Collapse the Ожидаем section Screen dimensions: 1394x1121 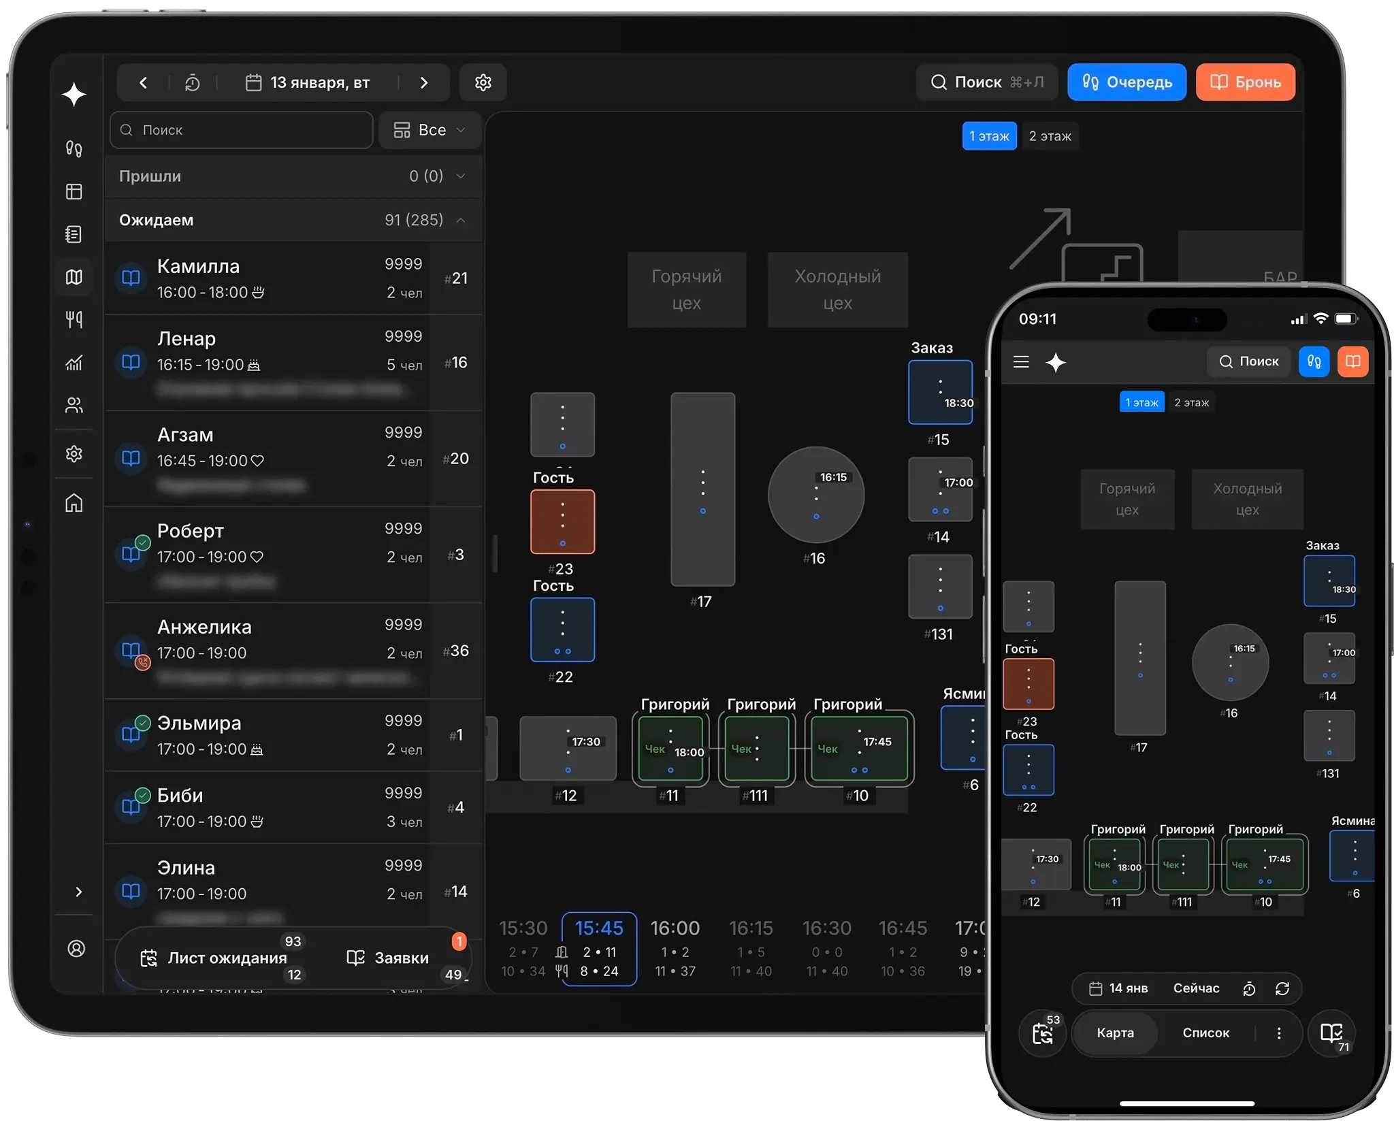[x=461, y=220]
